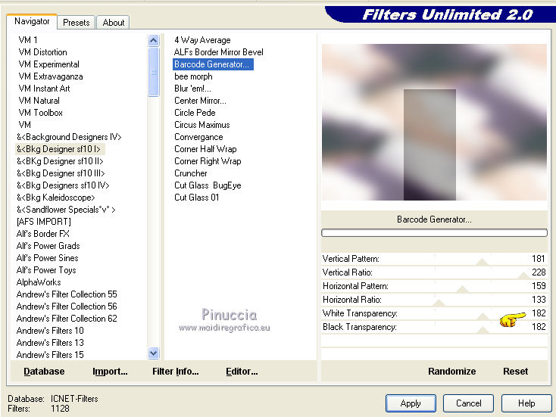Screen dimensions: 556x417
Task: Open the Presets tab
Action: [77, 23]
